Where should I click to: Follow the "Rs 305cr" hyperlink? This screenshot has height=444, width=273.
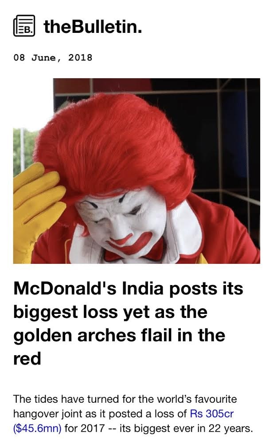[x=212, y=414]
